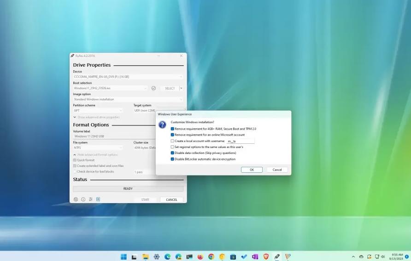411x261 pixels.
Task: Click 'Customize Windows installation?' text
Action: [193, 122]
